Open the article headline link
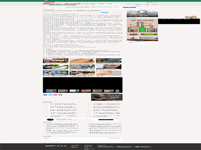Screen dimensions: 201x150 [x=72, y=10]
